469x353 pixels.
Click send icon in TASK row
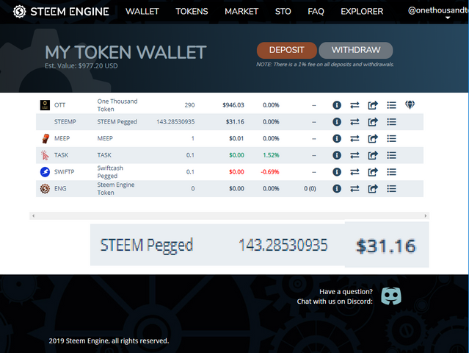click(373, 155)
